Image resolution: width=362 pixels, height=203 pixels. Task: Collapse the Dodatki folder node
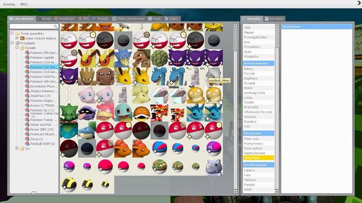click(x=17, y=47)
